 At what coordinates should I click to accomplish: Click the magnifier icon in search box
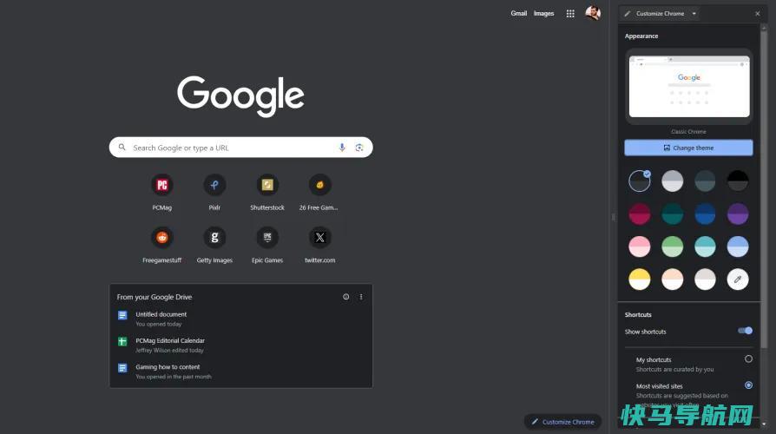pos(122,148)
